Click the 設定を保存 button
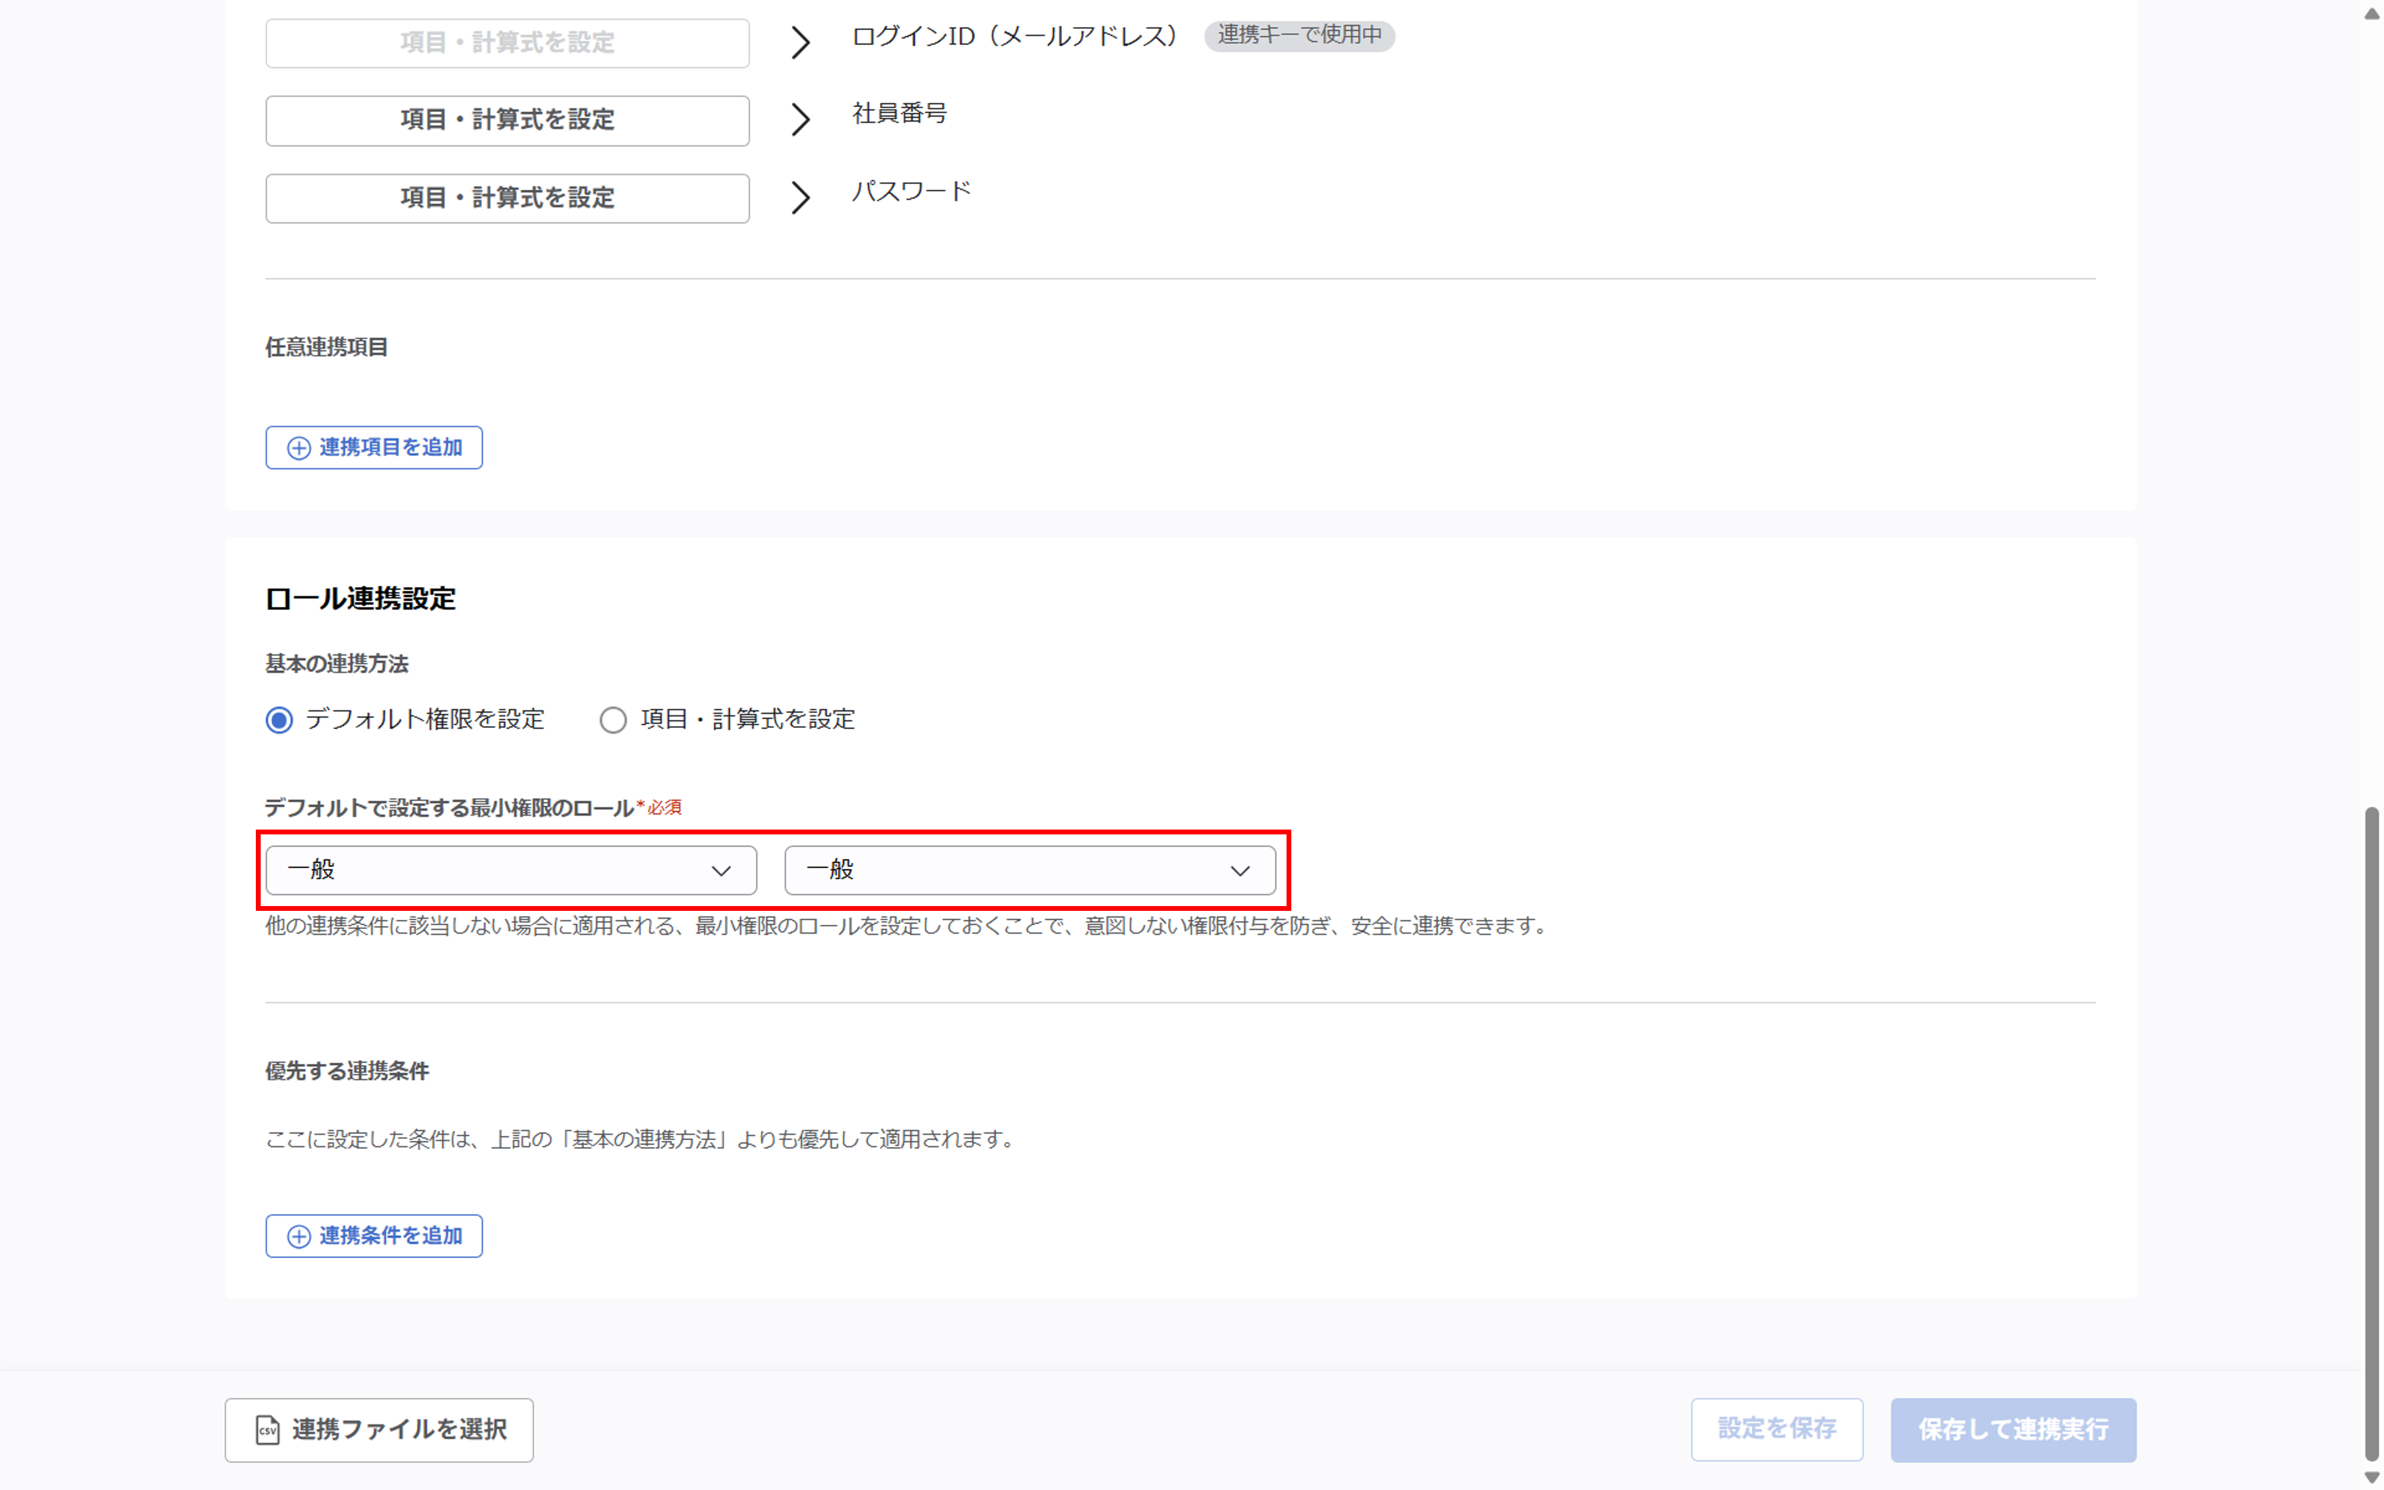 1776,1429
